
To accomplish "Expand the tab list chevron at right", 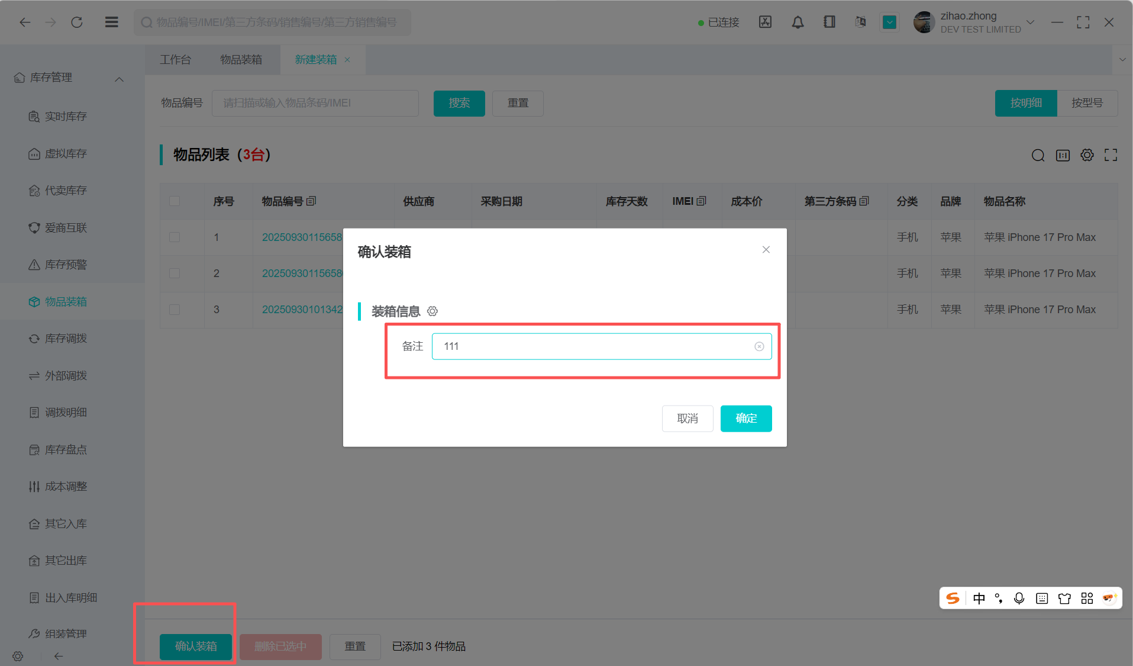I will click(1122, 60).
